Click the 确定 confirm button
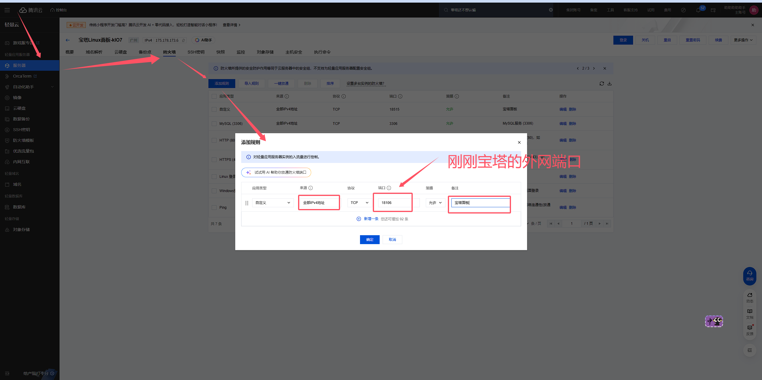Viewport: 762px width, 380px height. [x=370, y=240]
